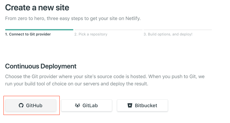Go to step 1 Connect to Git provider
The height and width of the screenshot is (123, 230).
(x=28, y=34)
